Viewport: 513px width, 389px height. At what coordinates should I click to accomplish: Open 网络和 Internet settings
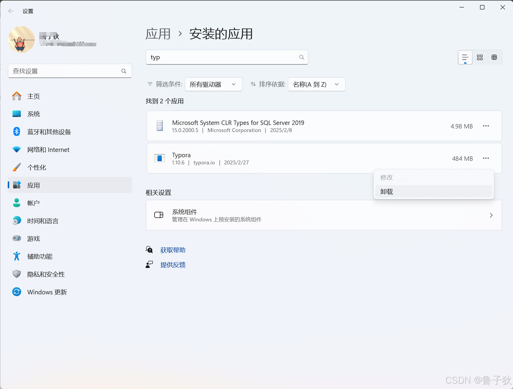(x=70, y=150)
